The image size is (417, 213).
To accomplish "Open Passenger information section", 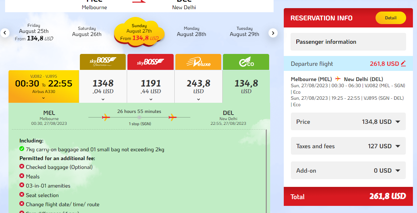I will pyautogui.click(x=348, y=42).
